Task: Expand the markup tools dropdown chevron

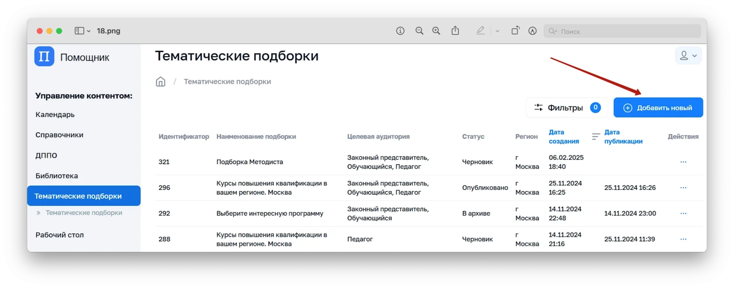Action: pos(497,31)
